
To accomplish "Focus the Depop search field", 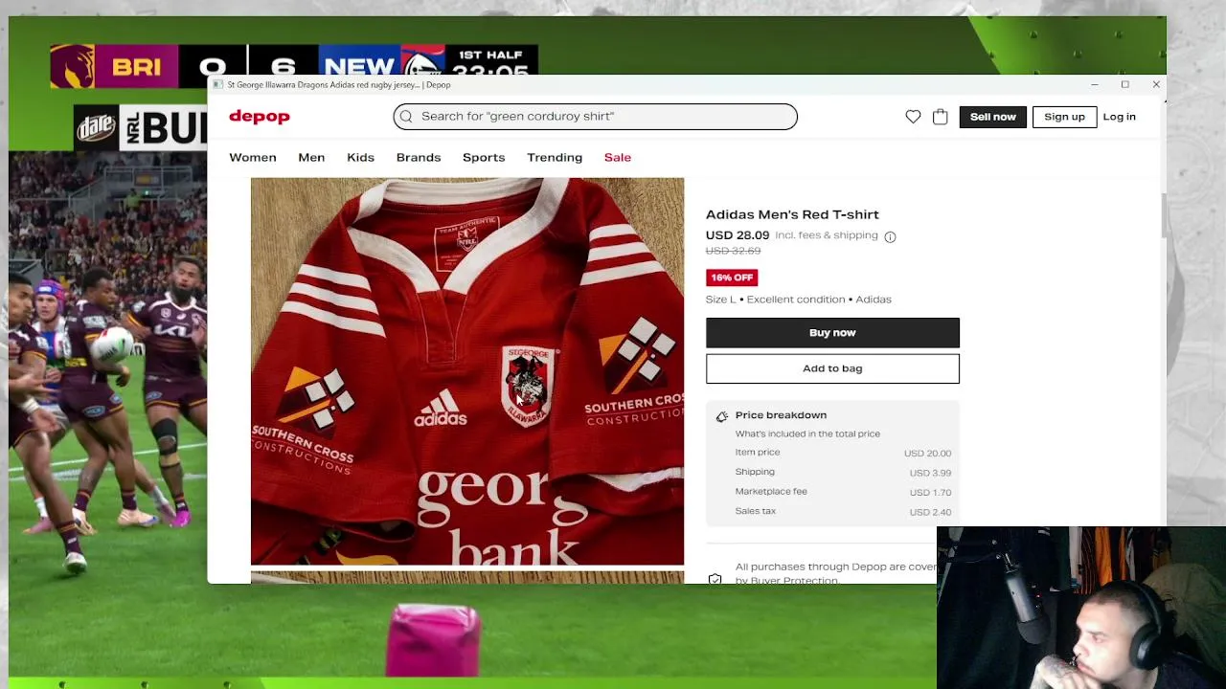I will 595,117.
